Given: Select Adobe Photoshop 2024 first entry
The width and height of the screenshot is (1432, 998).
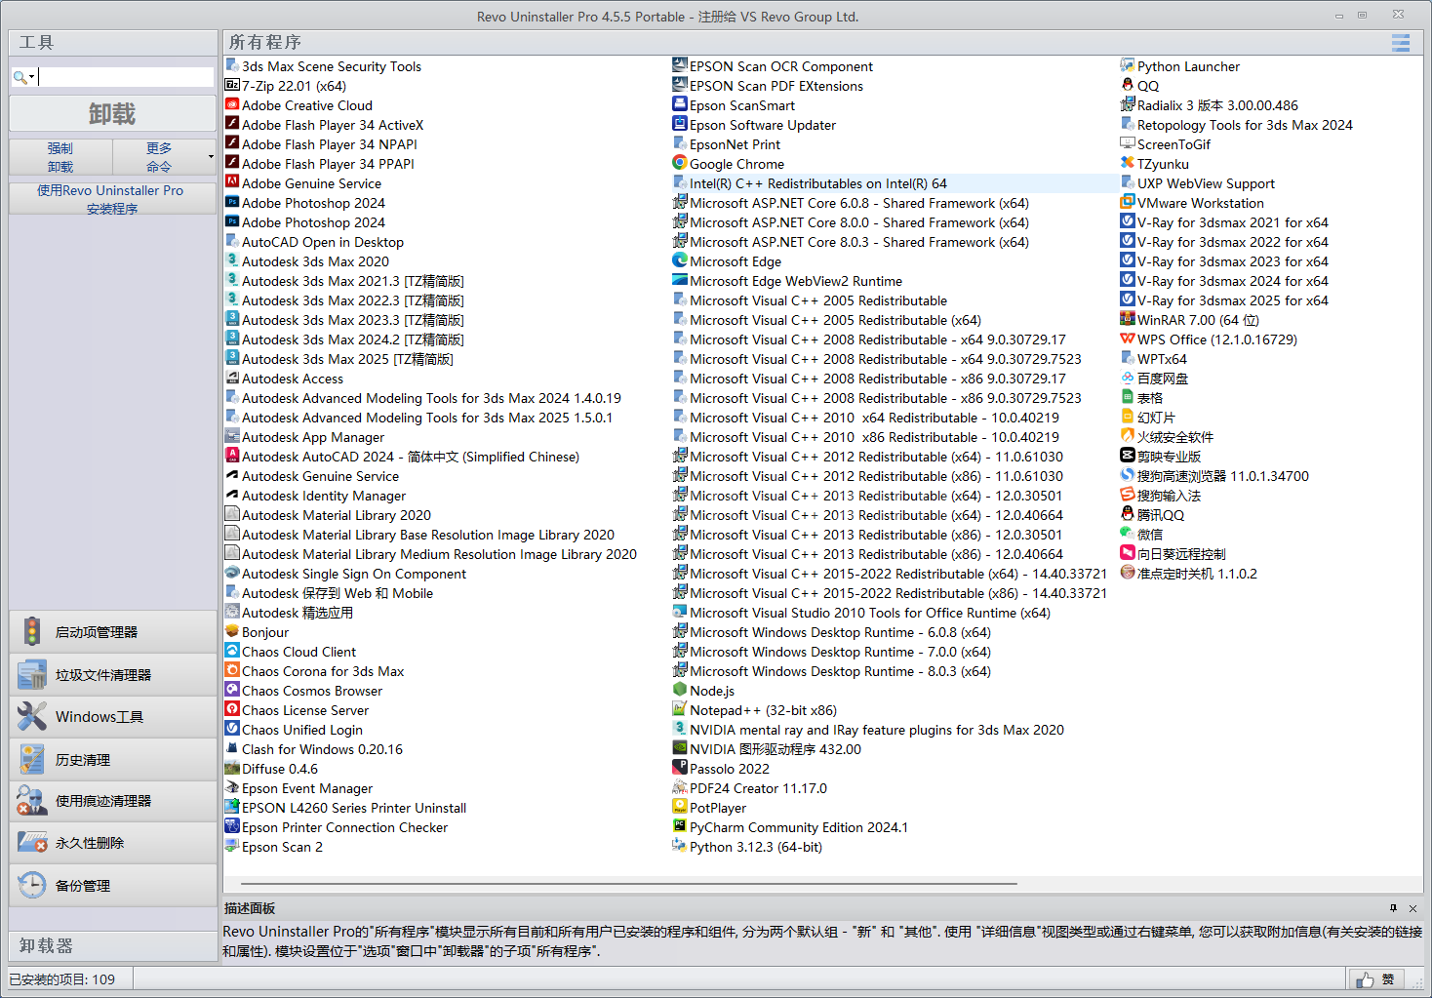Looking at the screenshot, I should (x=305, y=203).
